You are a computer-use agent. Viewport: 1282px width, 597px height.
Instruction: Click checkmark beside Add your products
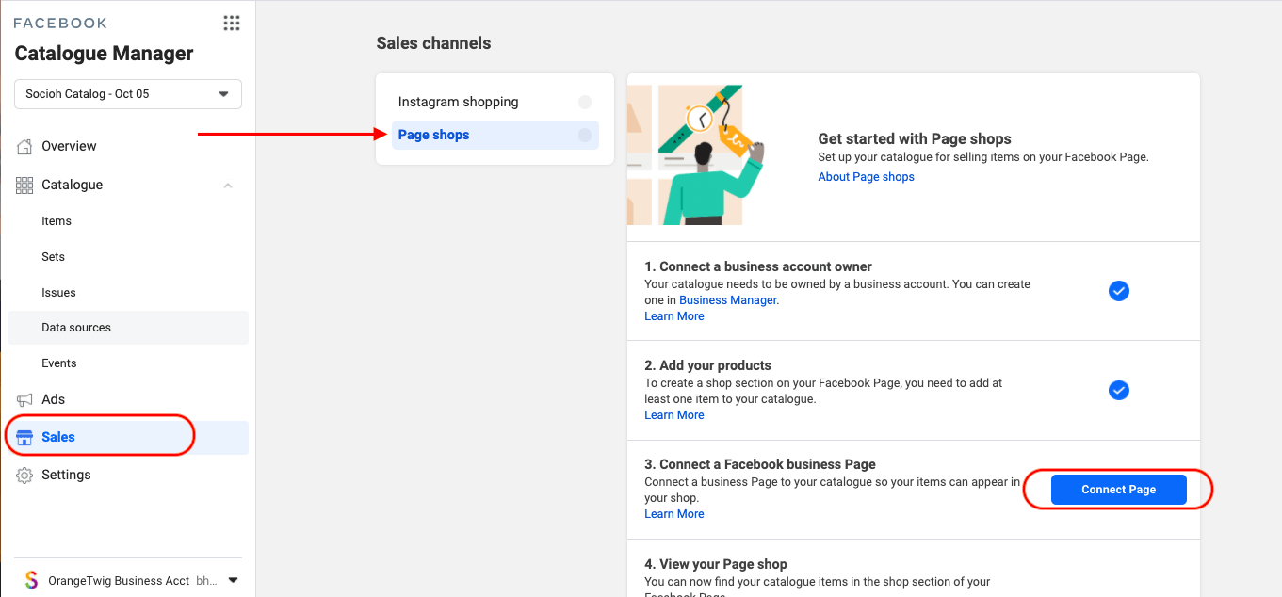tap(1118, 390)
